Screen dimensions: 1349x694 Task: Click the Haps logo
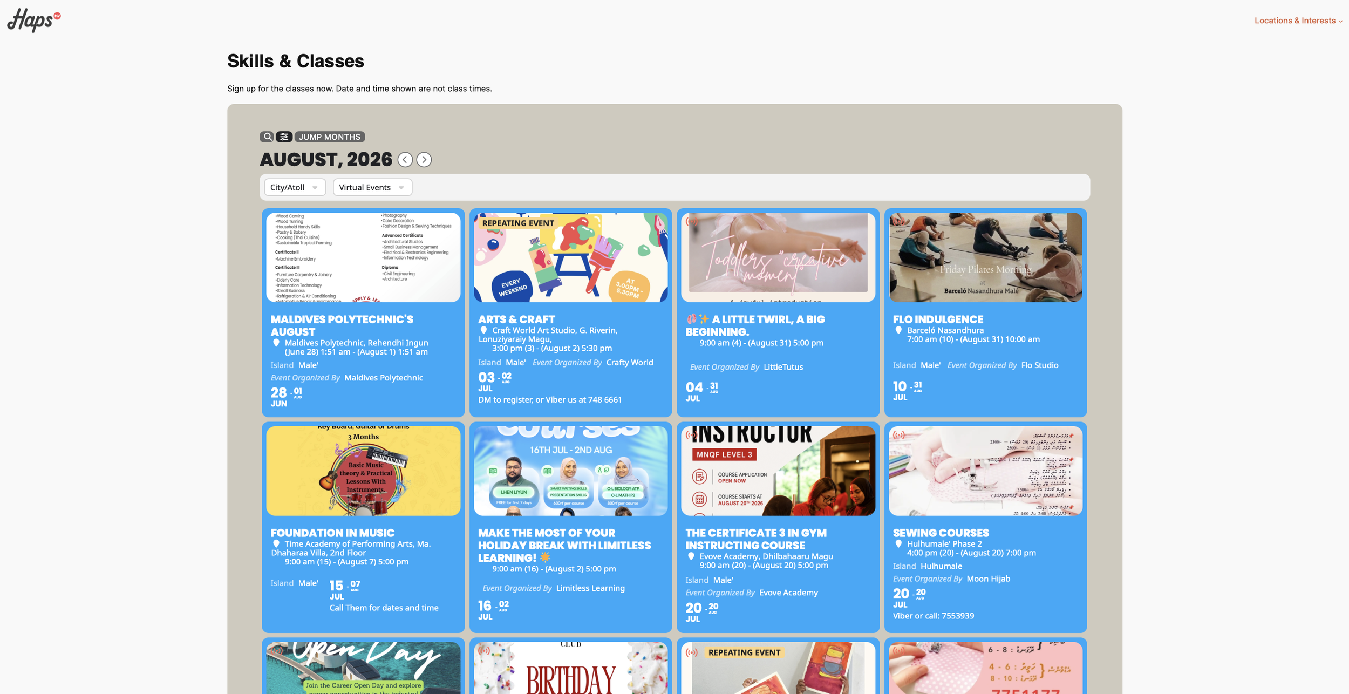[x=33, y=20]
